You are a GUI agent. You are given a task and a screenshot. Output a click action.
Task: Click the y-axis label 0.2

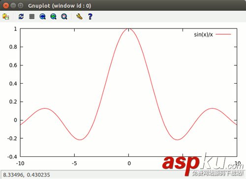[x=13, y=102]
